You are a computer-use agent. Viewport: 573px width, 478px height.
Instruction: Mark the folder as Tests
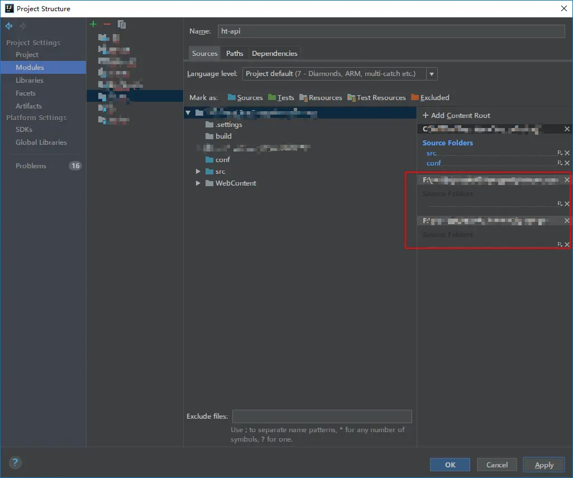click(281, 98)
